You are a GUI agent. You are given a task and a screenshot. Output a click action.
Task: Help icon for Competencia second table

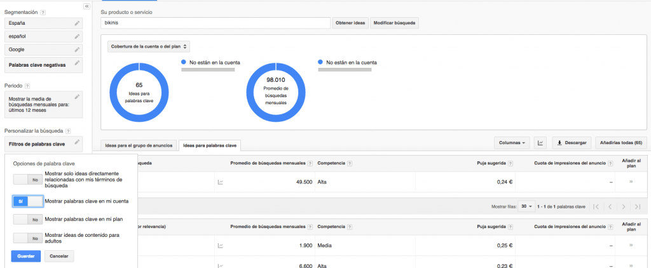pyautogui.click(x=350, y=227)
